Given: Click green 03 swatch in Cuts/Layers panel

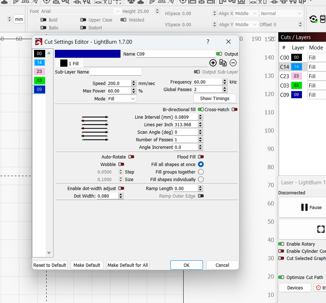Looking at the screenshot, I should tap(296, 85).
